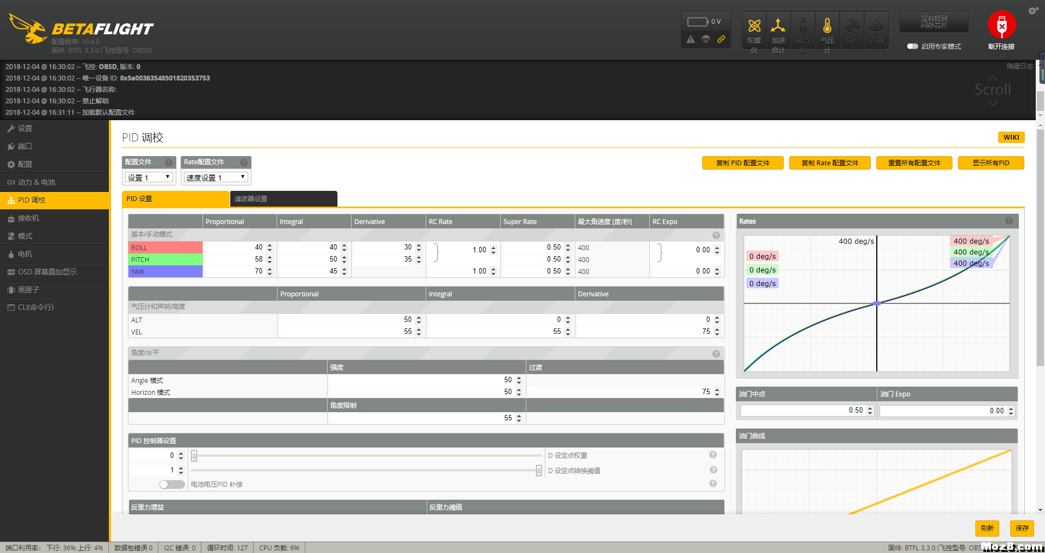Viewport: 1045px width, 553px height.
Task: Open CLI(命令行) in sidebar
Action: 54,307
